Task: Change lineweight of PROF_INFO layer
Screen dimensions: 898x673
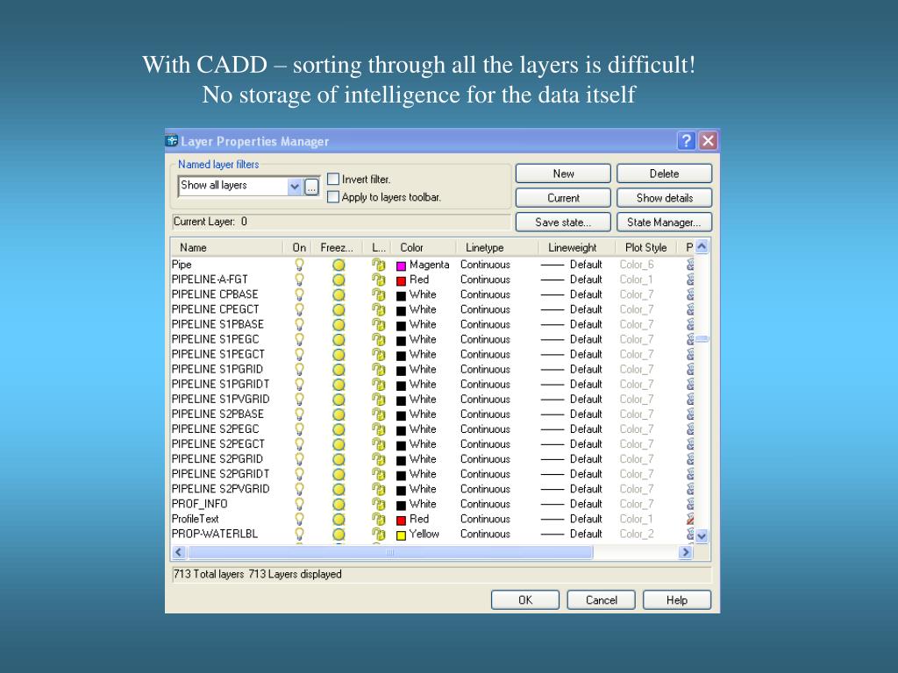Action: [572, 504]
